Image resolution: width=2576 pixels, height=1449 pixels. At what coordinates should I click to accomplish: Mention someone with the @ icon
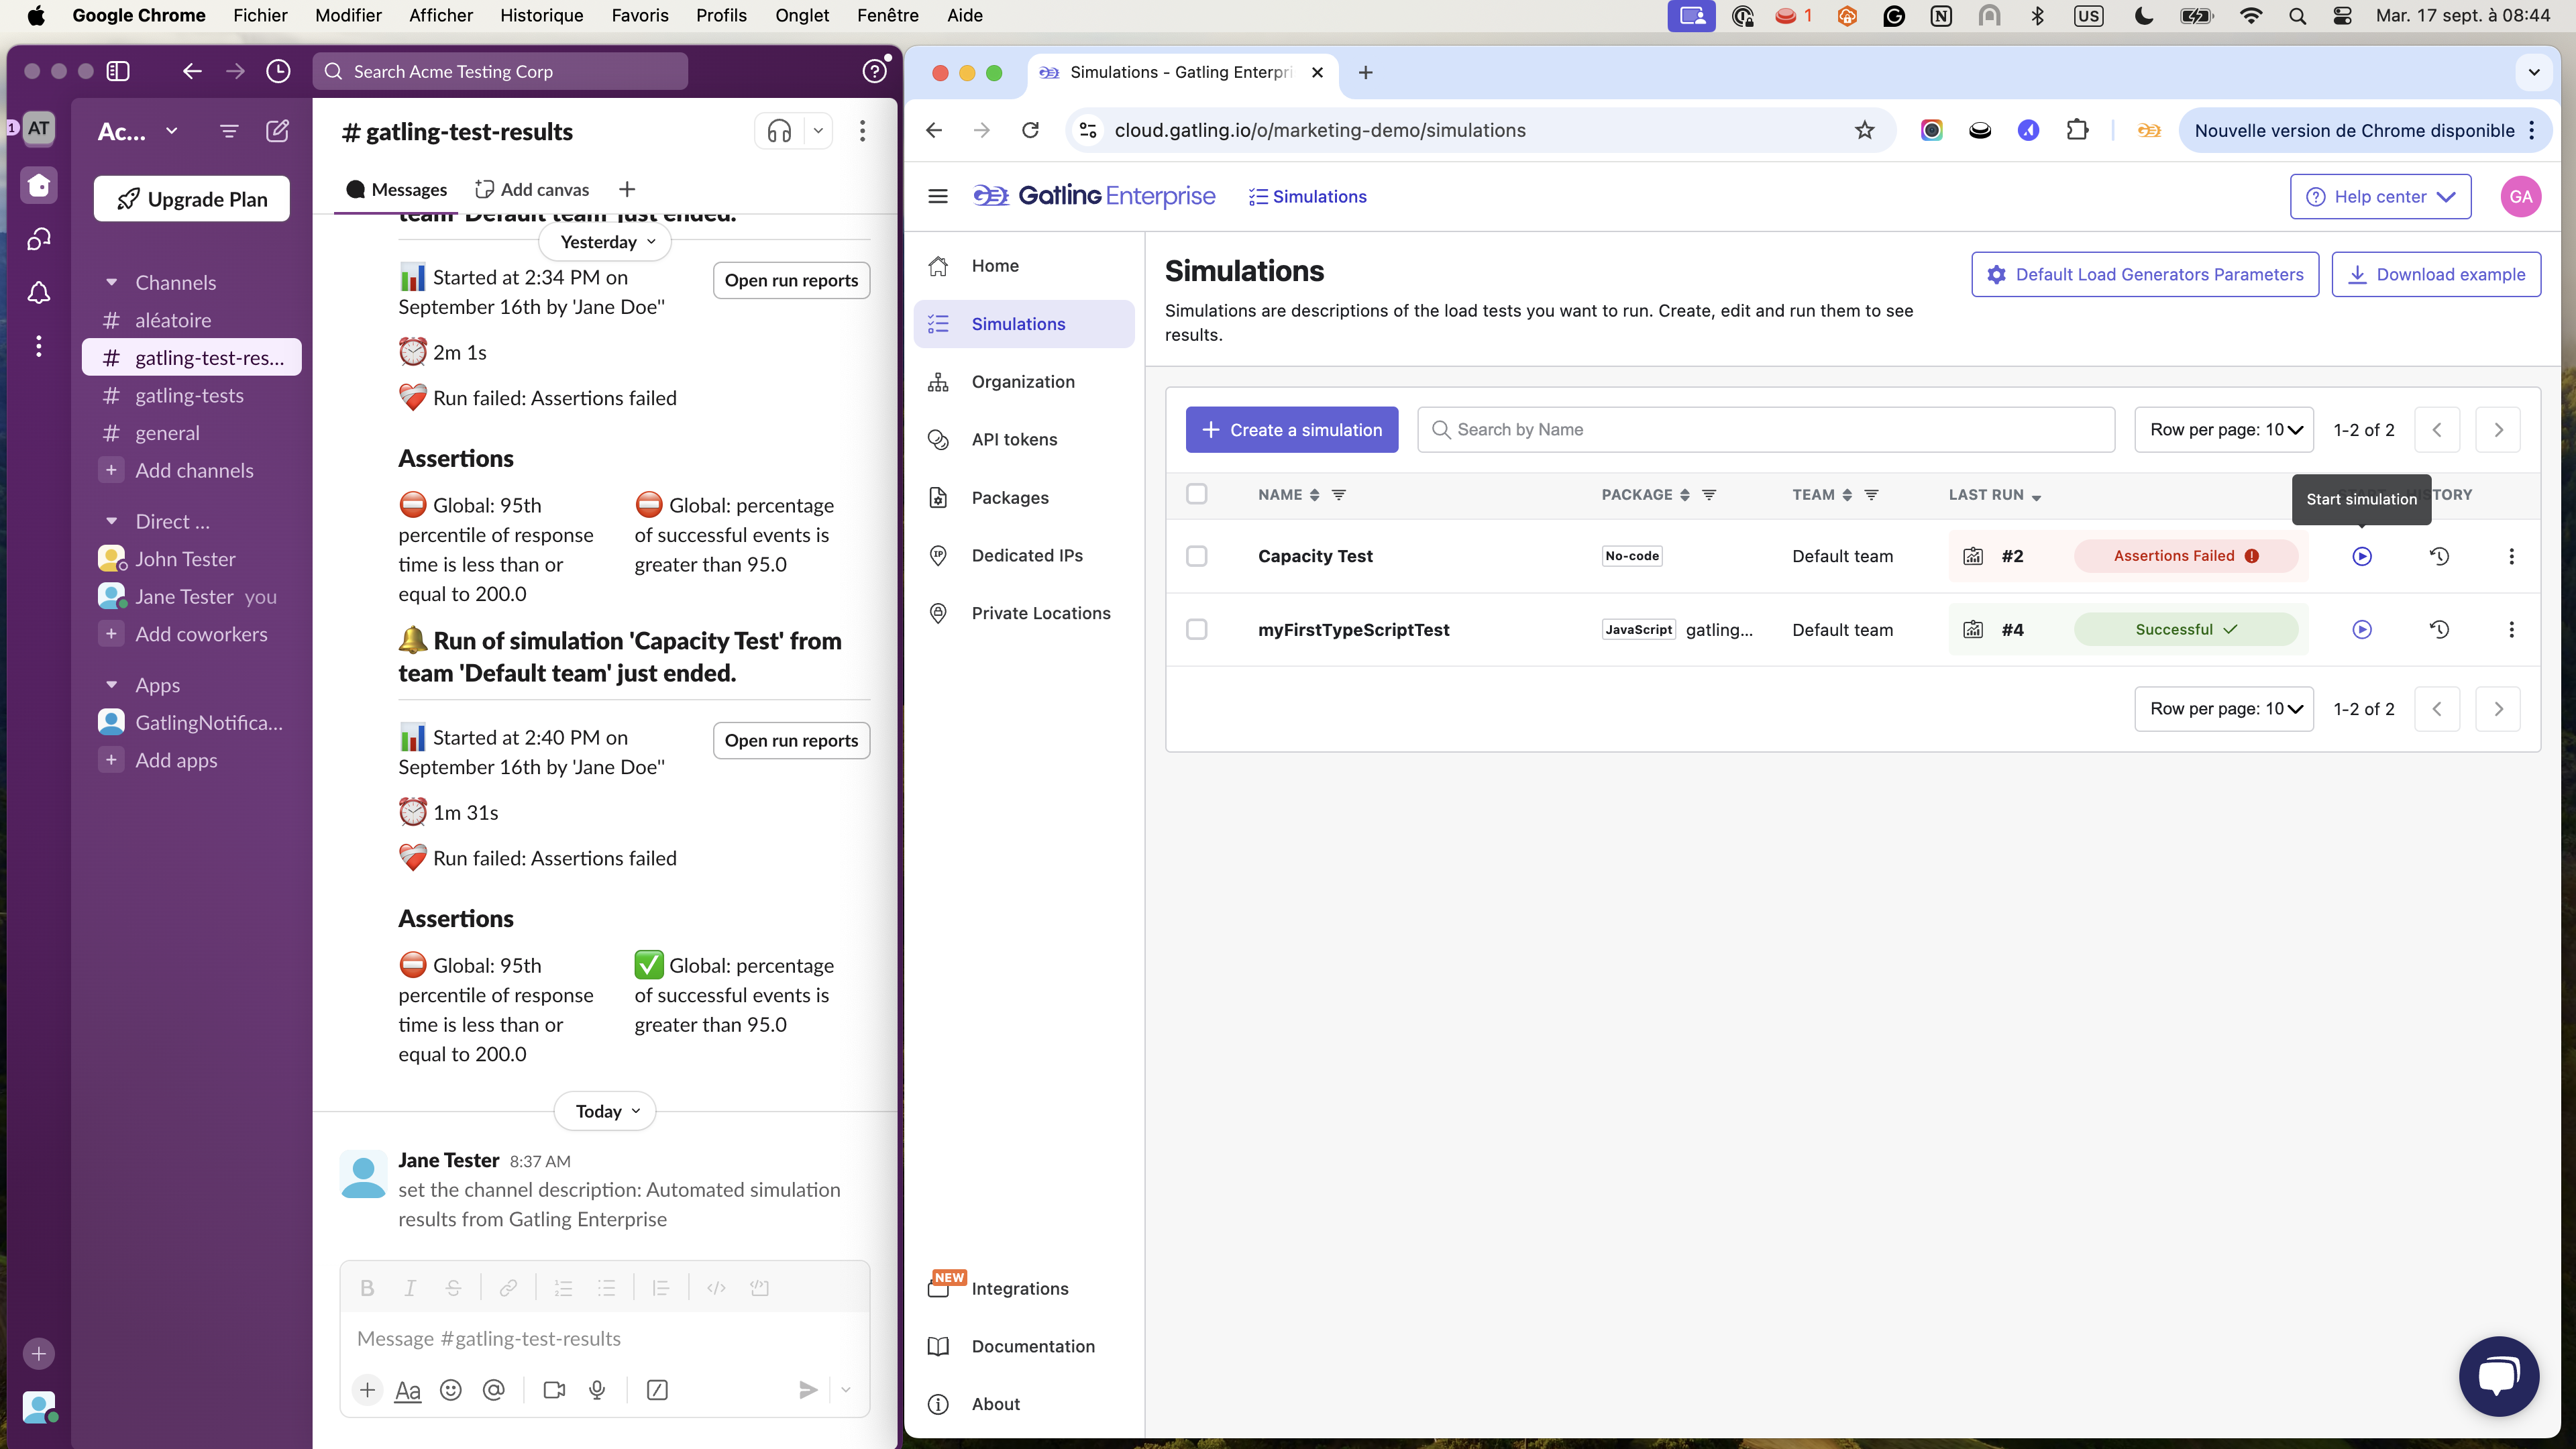[494, 1390]
